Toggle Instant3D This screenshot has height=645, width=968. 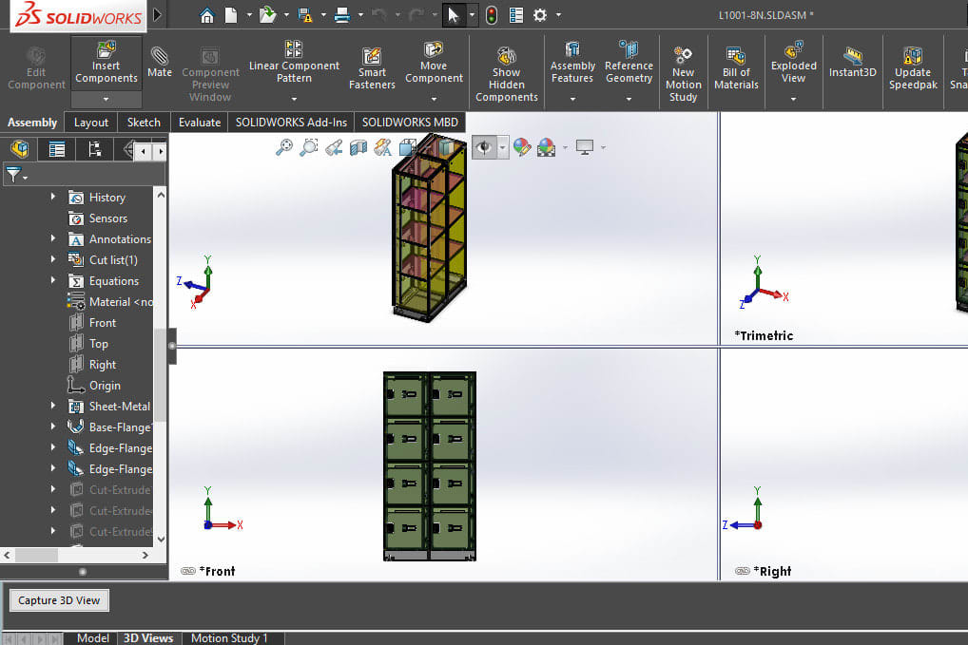point(853,65)
